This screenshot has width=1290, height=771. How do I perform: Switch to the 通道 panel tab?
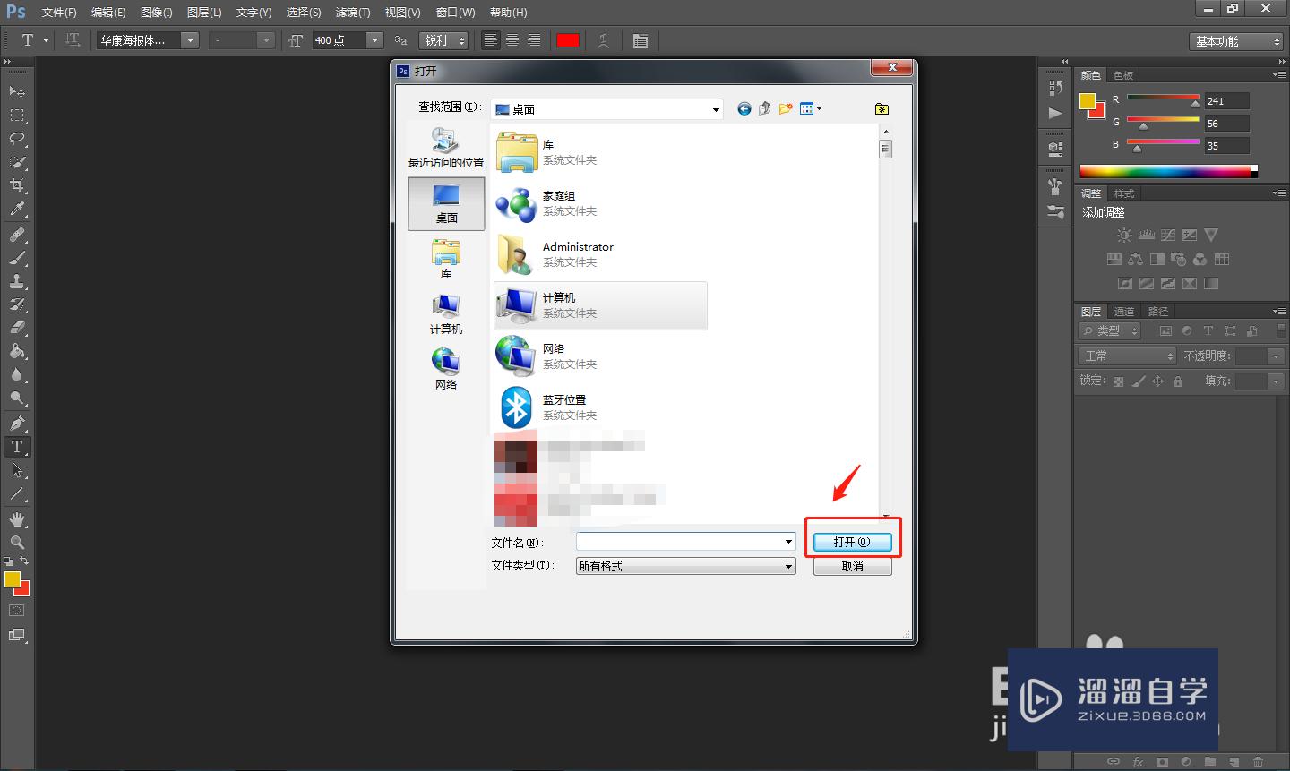[x=1123, y=312]
